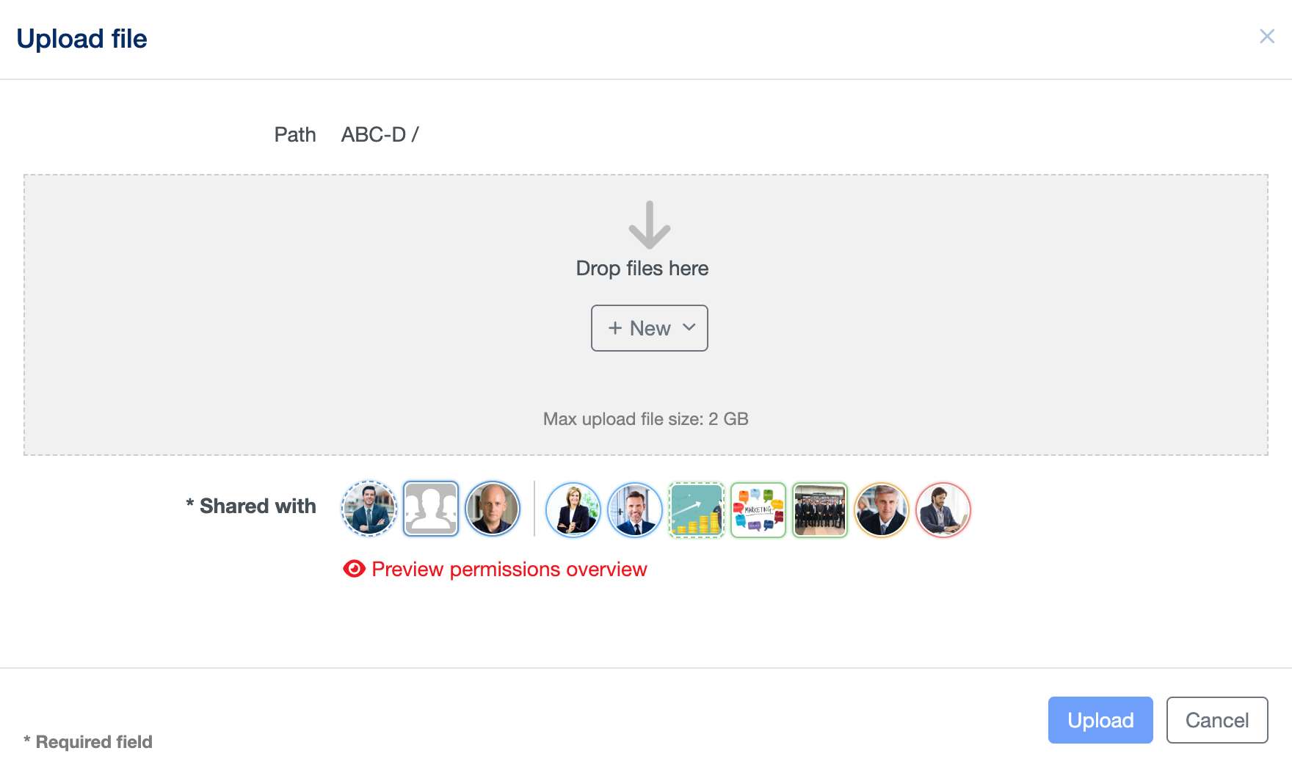The image size is (1292, 781).
Task: Select the gray-haired man with orange border
Action: coord(882,509)
